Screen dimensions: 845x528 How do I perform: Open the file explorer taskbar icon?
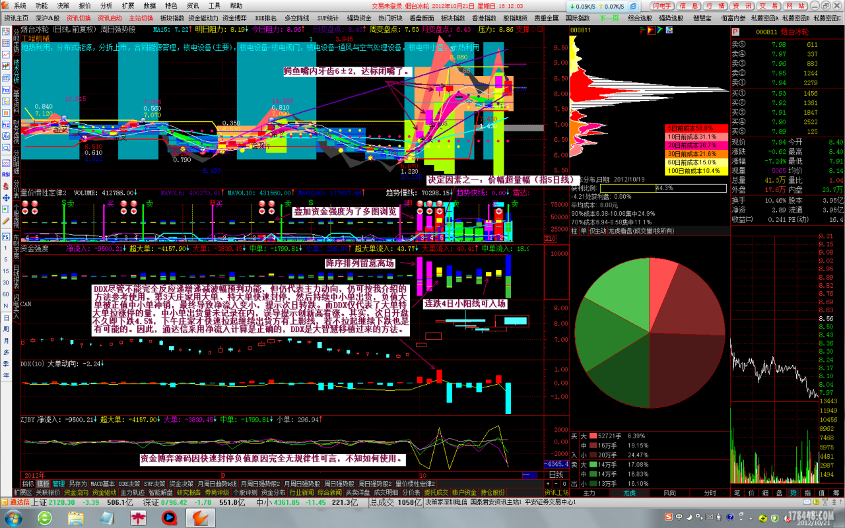[x=76, y=517]
